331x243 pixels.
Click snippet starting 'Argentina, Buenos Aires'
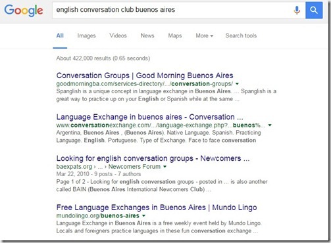[x=159, y=137]
